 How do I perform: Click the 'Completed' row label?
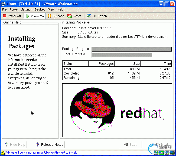click(71, 73)
